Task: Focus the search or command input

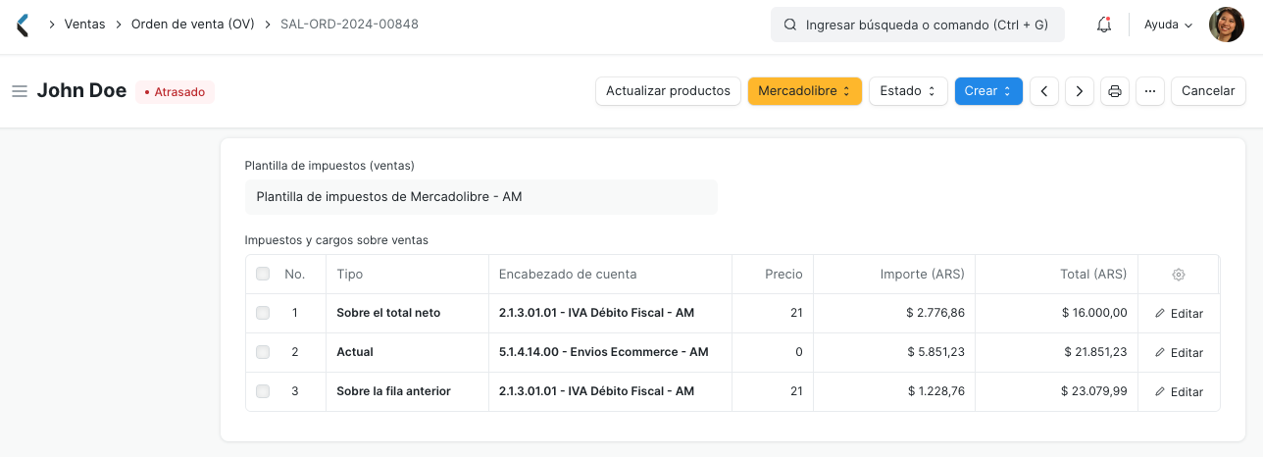Action: pos(917,25)
